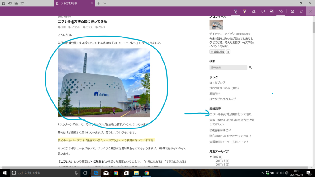Click the NIFREL building photo
This screenshot has height=177, width=315.
point(104,83)
